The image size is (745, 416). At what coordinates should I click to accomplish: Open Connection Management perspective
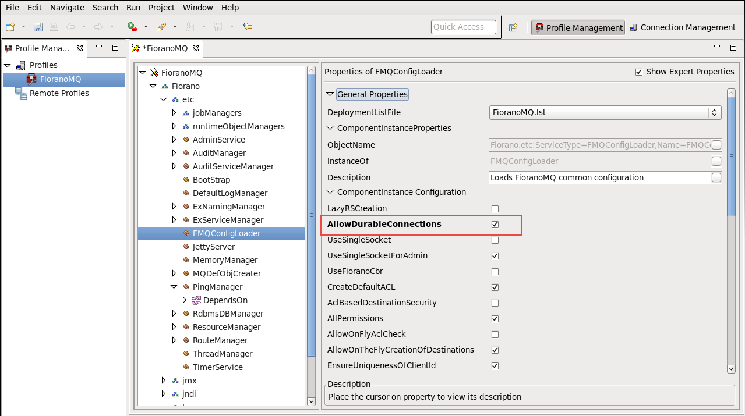click(x=683, y=27)
